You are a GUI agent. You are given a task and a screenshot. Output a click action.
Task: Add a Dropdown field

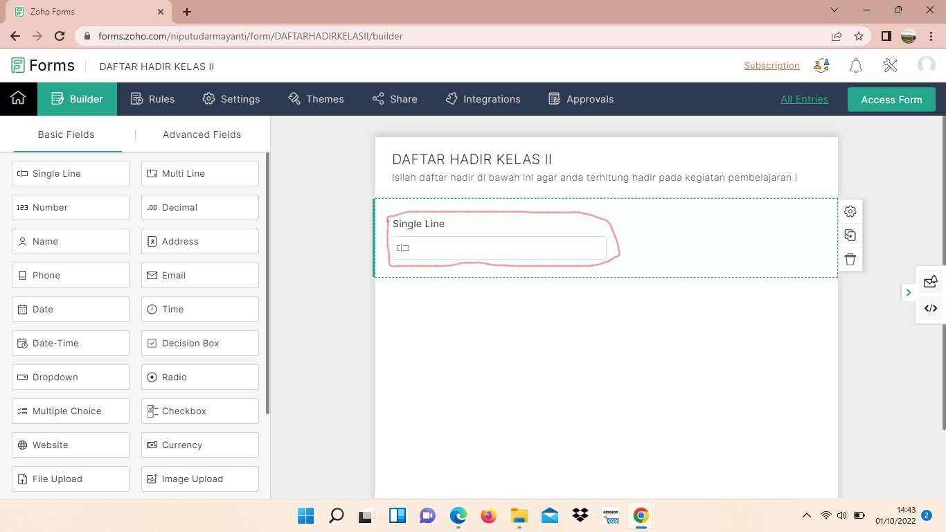71,378
